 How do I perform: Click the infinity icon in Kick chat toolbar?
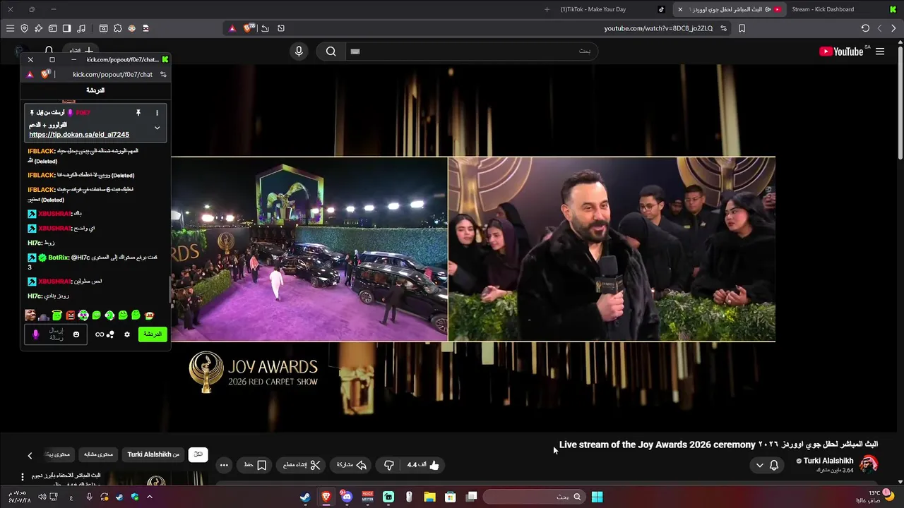pos(100,334)
